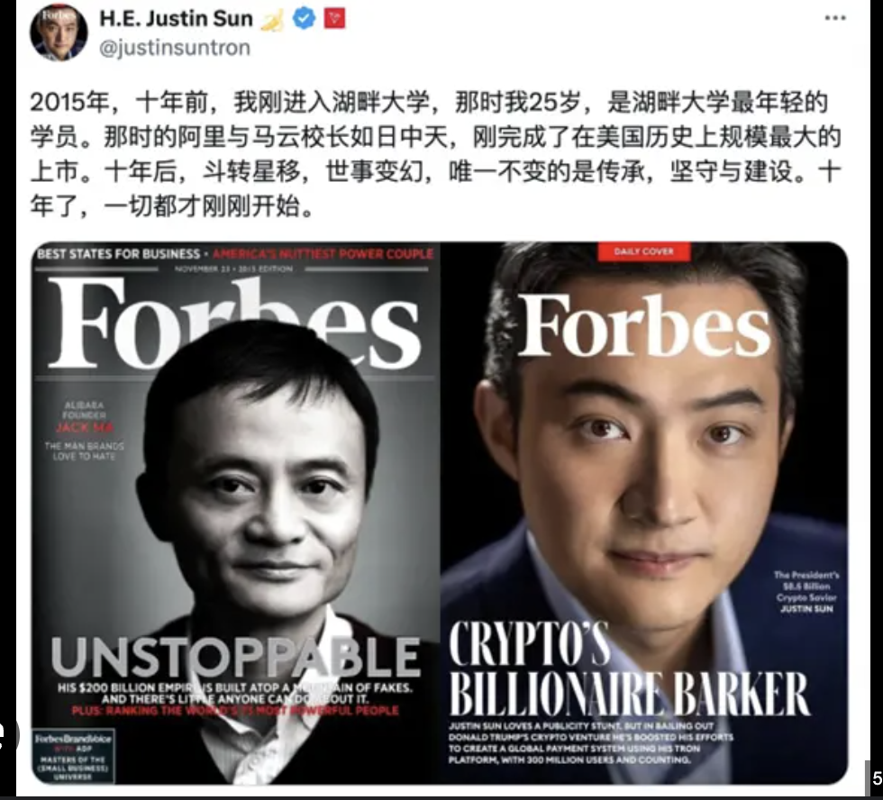Click the red affiliate badge beside the name
883x800 pixels.
pos(334,19)
